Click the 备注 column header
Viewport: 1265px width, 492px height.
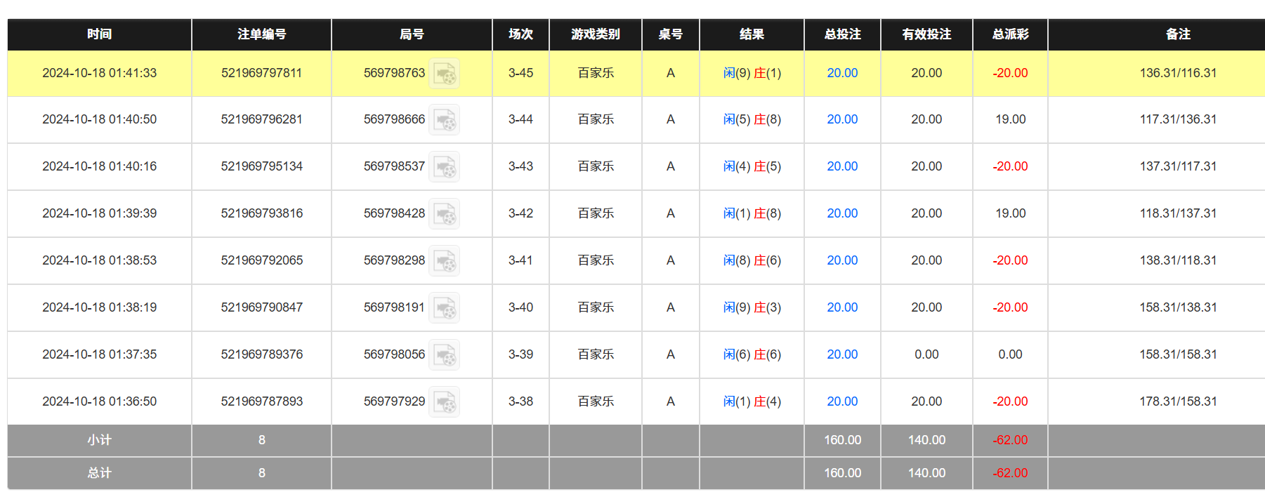click(x=1178, y=34)
